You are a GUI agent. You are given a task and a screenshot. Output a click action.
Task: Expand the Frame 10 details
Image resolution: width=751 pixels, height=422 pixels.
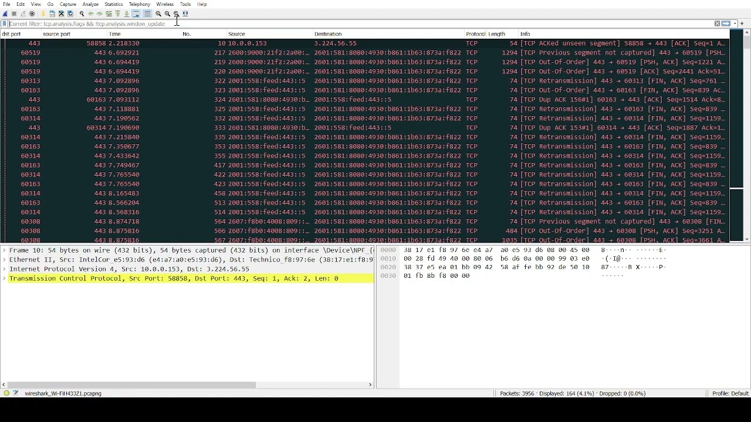click(x=4, y=250)
